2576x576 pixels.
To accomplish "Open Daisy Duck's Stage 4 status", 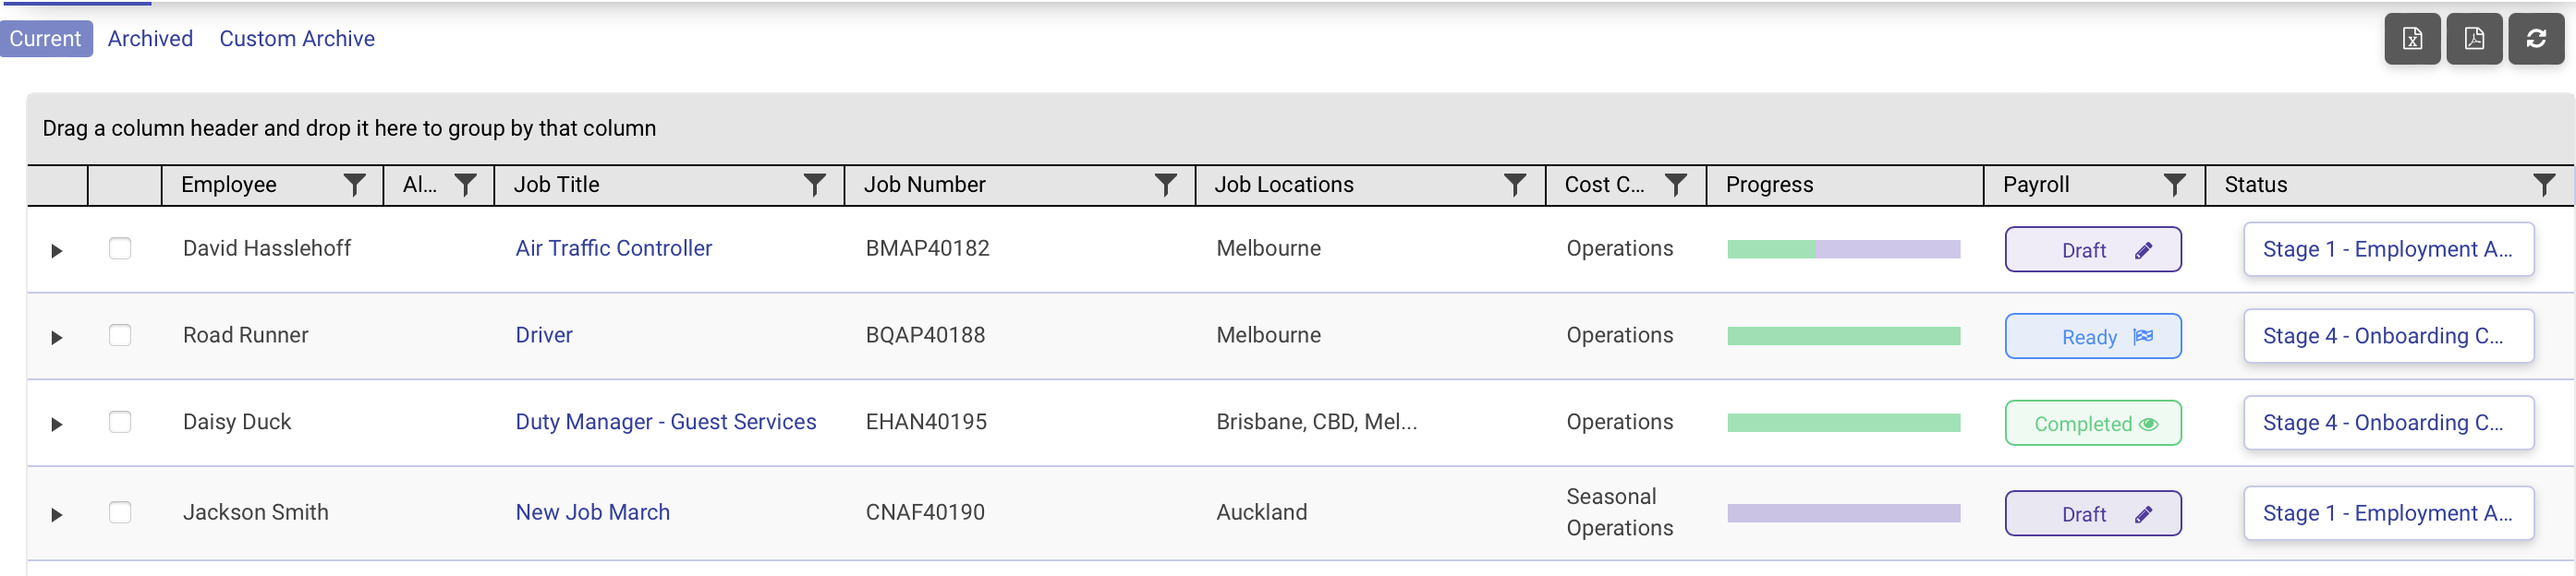I will (x=2388, y=424).
